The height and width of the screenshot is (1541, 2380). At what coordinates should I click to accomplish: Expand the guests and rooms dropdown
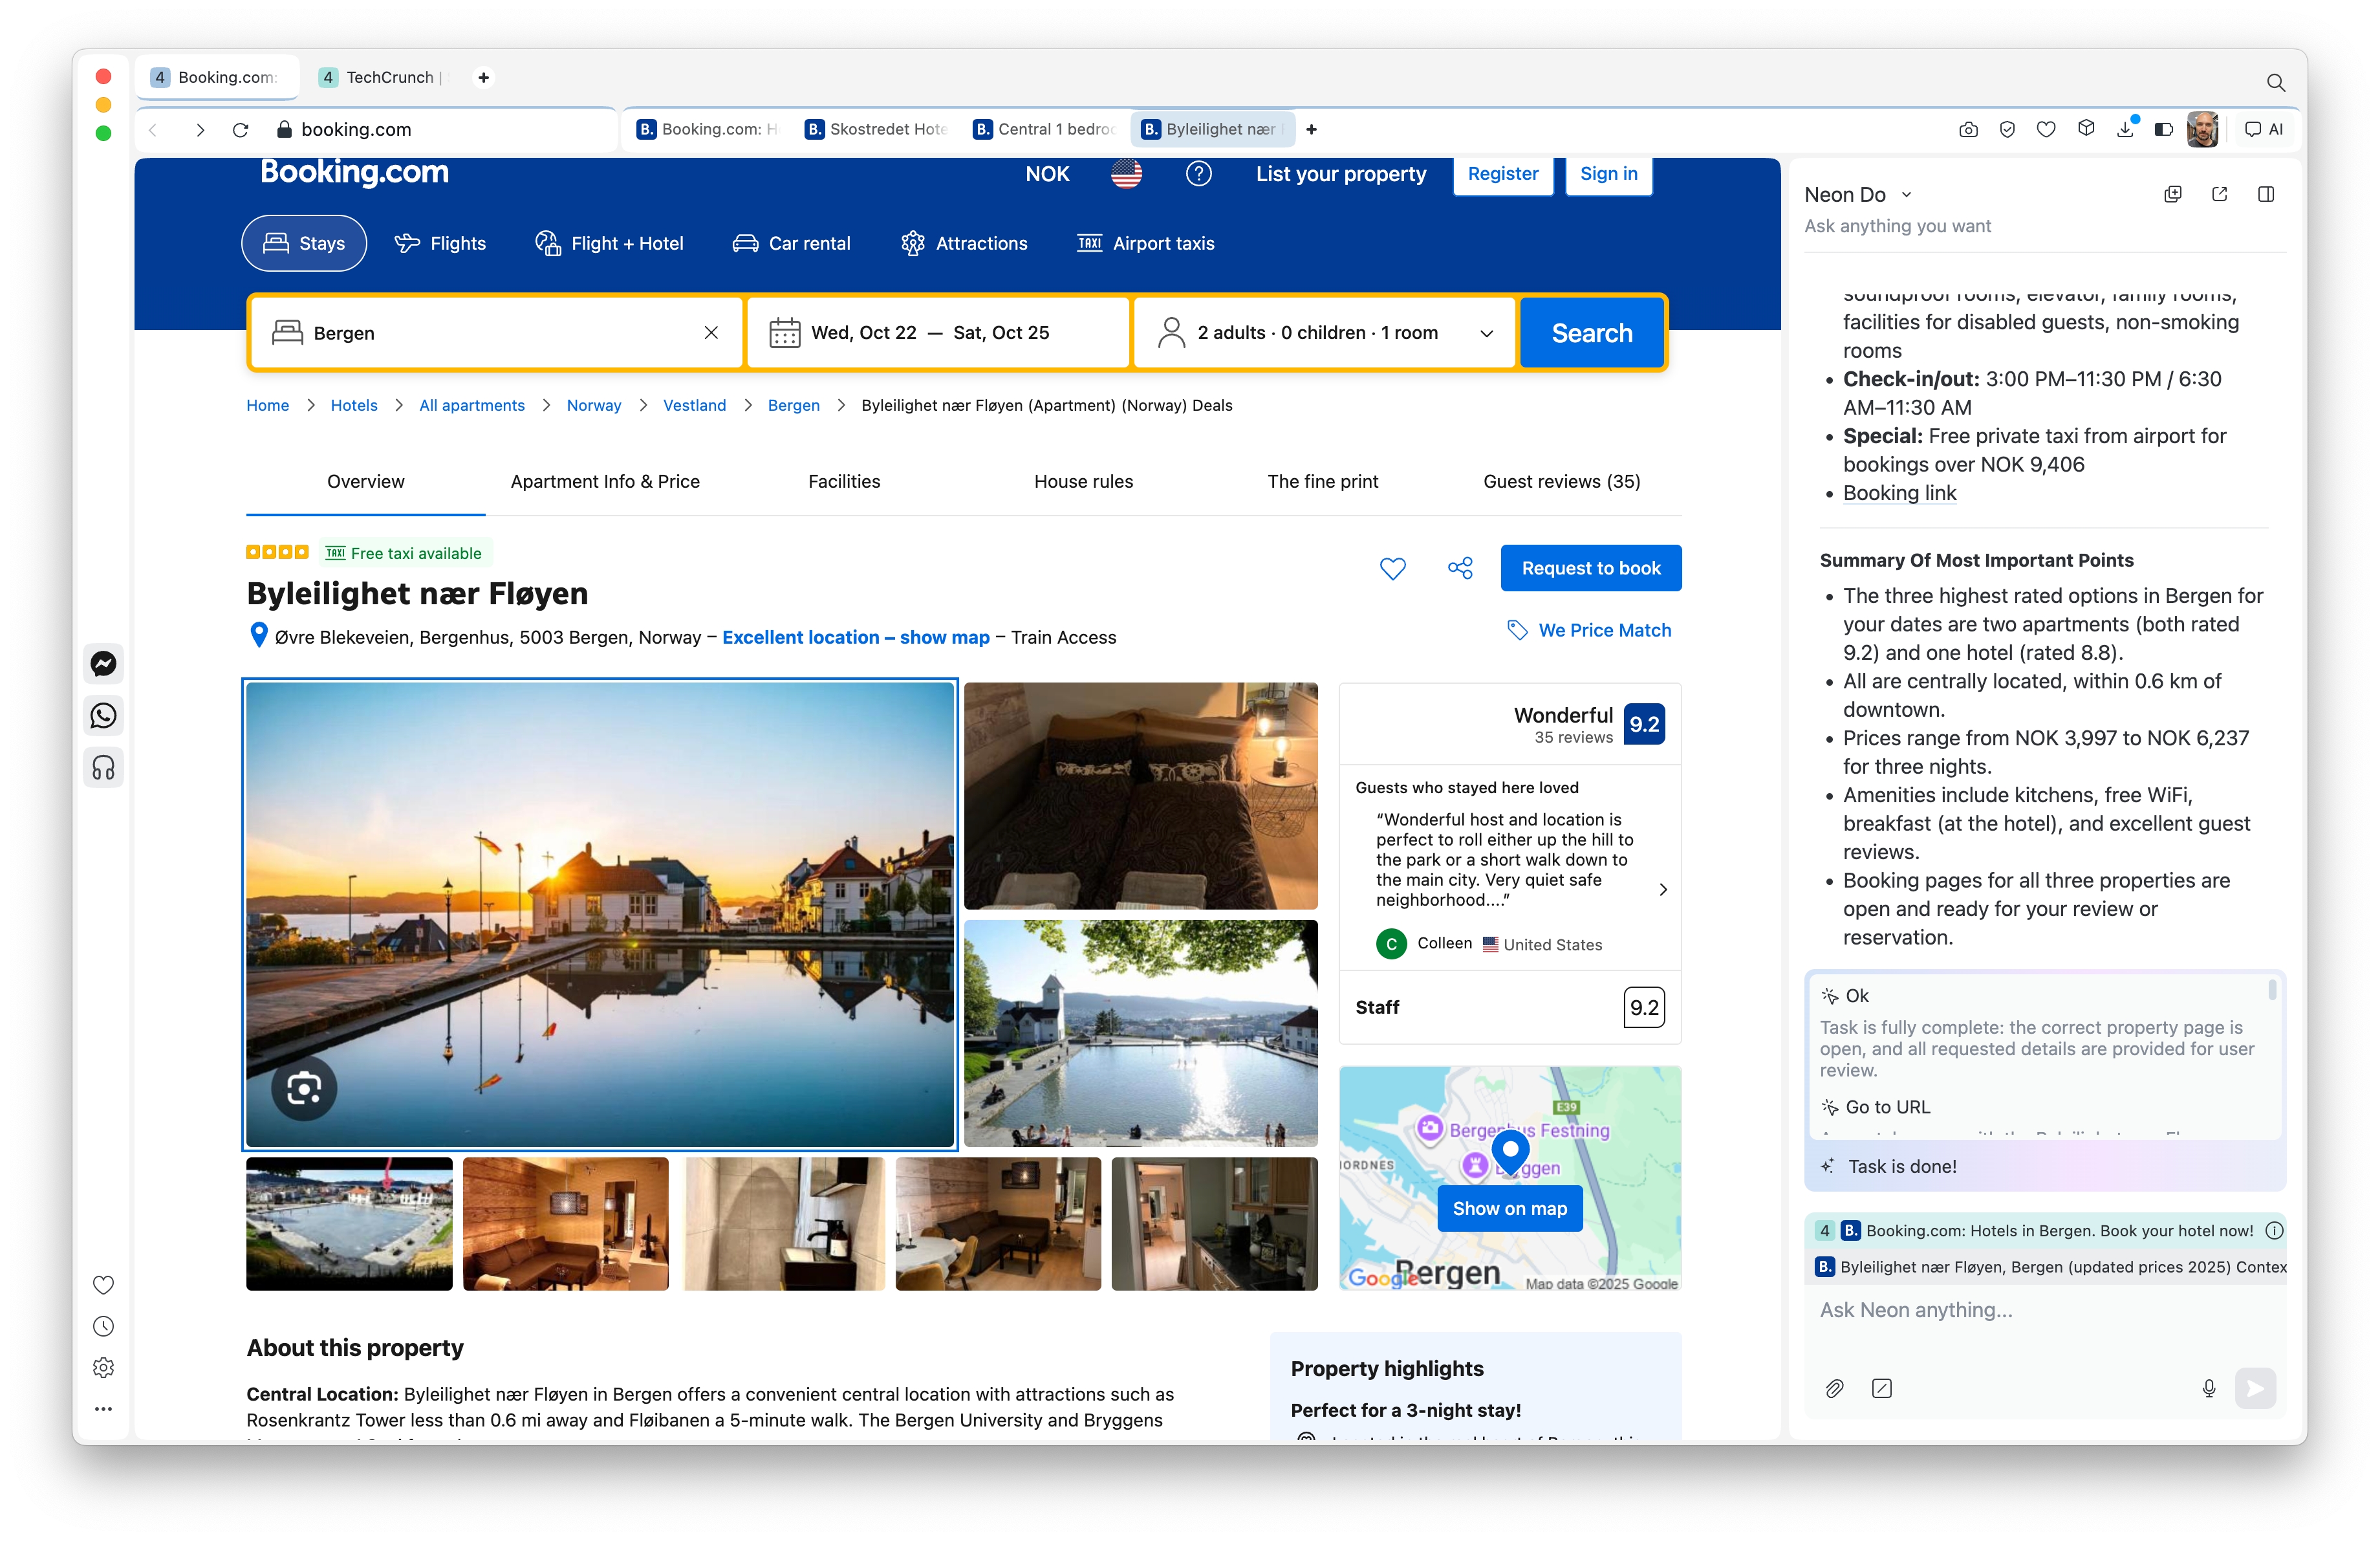click(1486, 333)
